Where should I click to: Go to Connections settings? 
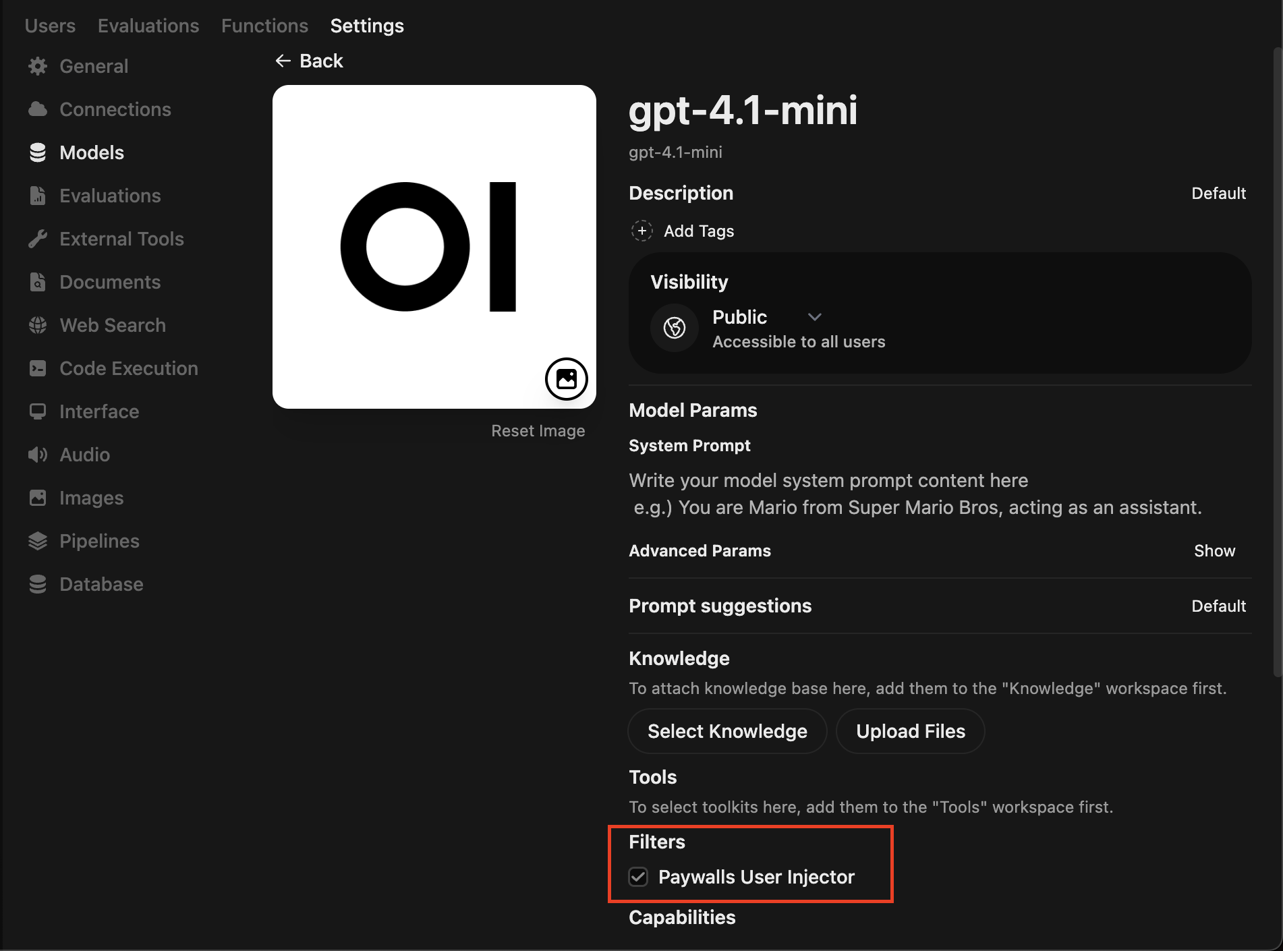coord(115,109)
